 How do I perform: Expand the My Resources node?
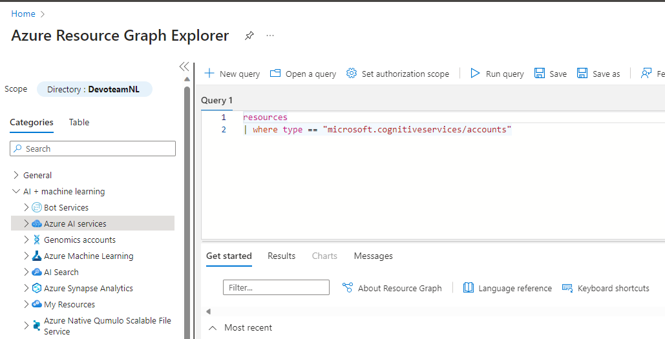[x=26, y=304]
